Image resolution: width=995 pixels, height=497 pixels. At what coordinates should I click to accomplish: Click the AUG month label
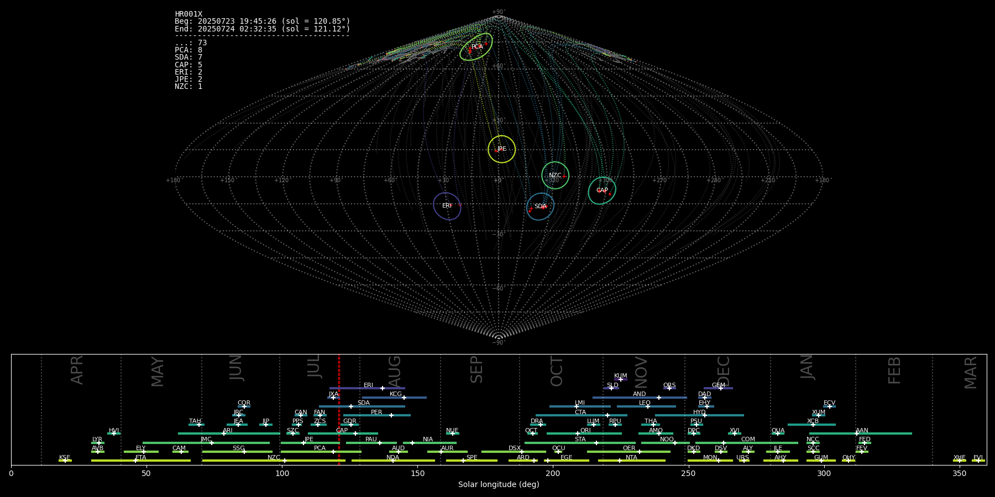[x=395, y=372]
